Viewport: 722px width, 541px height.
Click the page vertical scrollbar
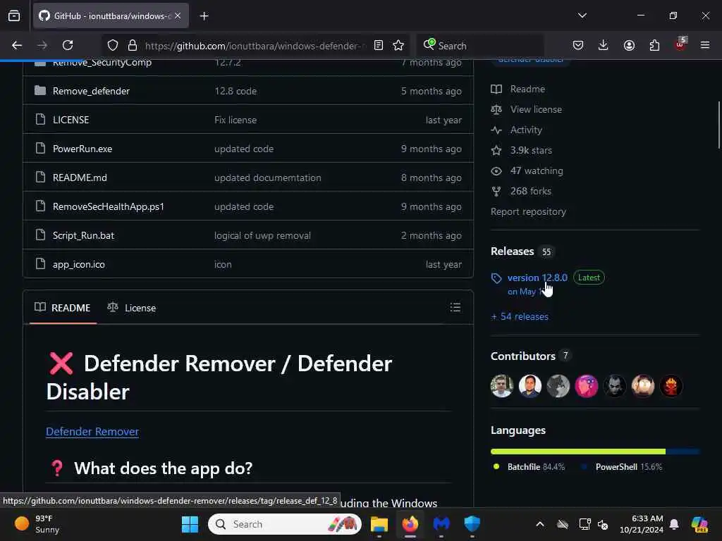point(718,125)
